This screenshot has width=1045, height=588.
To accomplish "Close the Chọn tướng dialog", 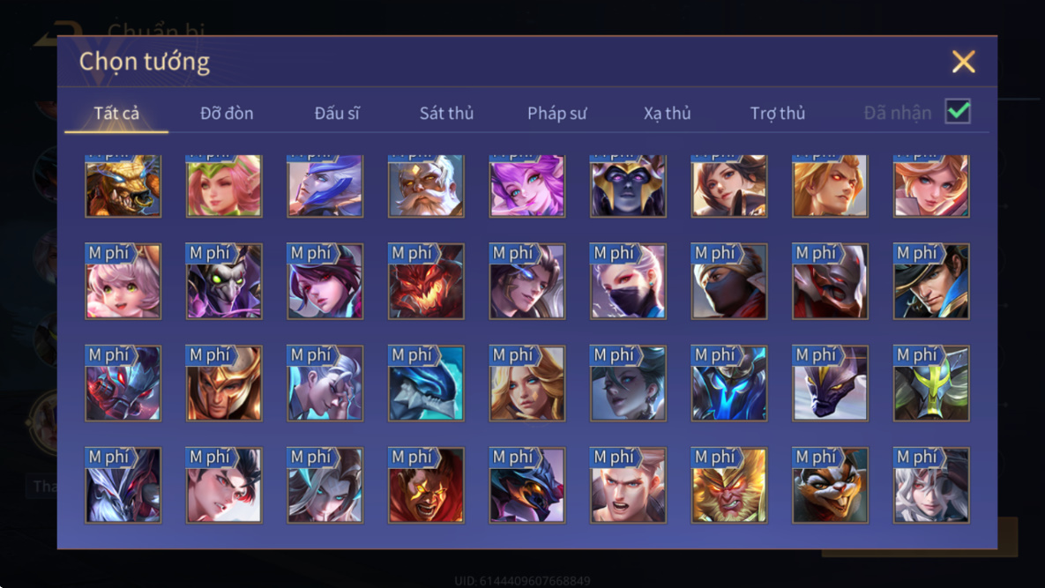I will coord(963,62).
